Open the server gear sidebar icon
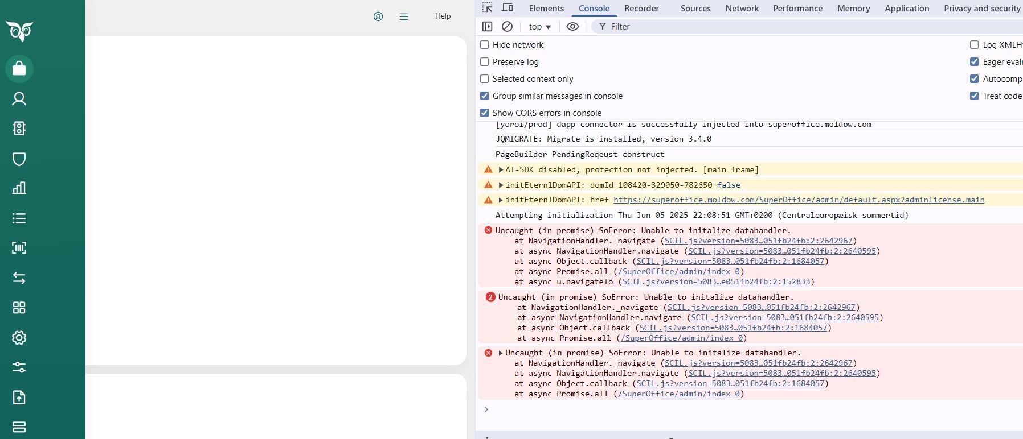This screenshot has height=439, width=1023. [19, 129]
